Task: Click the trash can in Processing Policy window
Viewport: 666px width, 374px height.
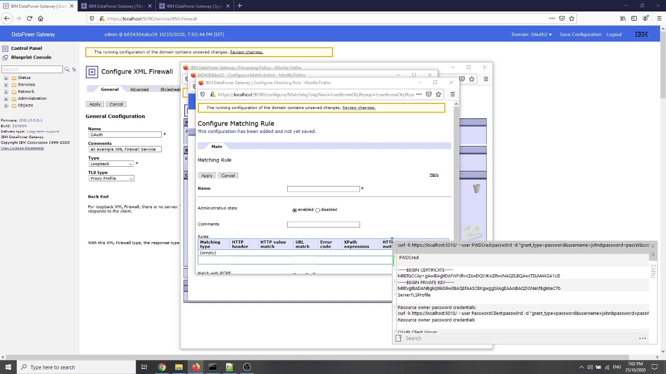Action: 476,189
